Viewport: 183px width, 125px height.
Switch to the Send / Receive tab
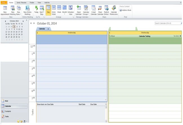[21, 3]
